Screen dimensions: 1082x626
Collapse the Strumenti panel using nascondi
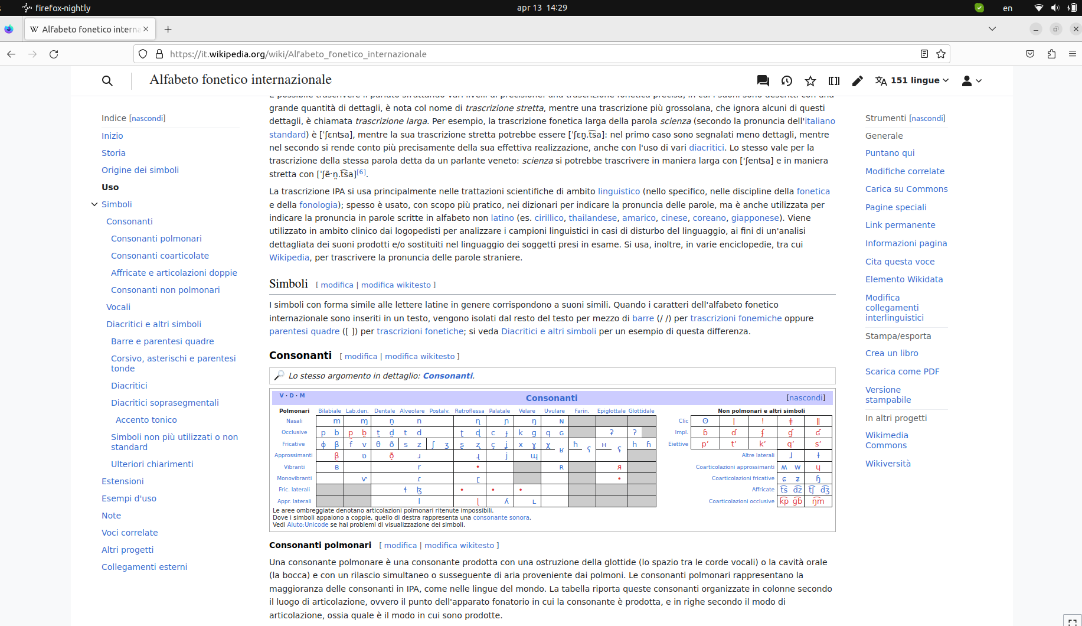927,118
